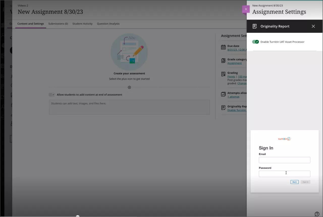Click the Attempts allowed checkbox icon
Image resolution: width=323 pixels, height=217 pixels.
223,94
